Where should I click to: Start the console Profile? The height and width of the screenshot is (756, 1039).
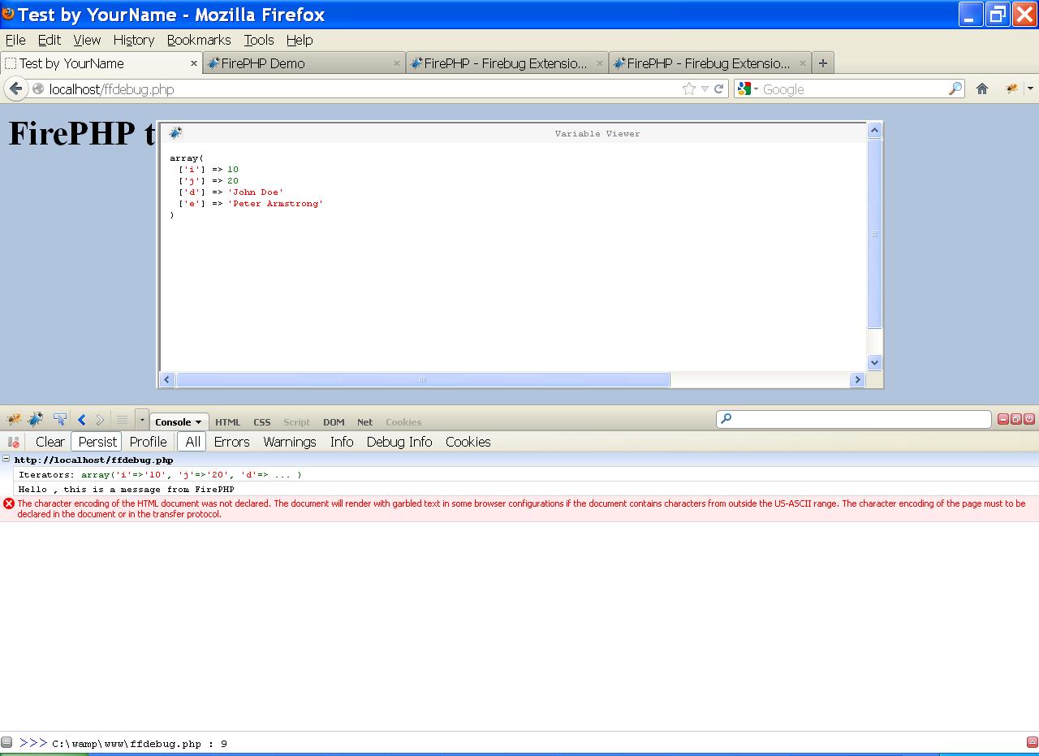point(148,442)
